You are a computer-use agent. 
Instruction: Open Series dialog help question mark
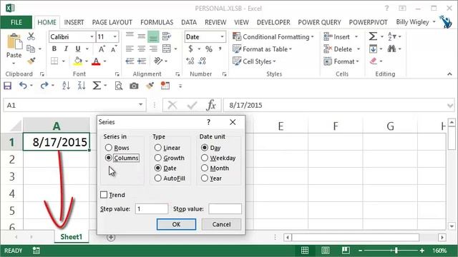tap(208, 122)
